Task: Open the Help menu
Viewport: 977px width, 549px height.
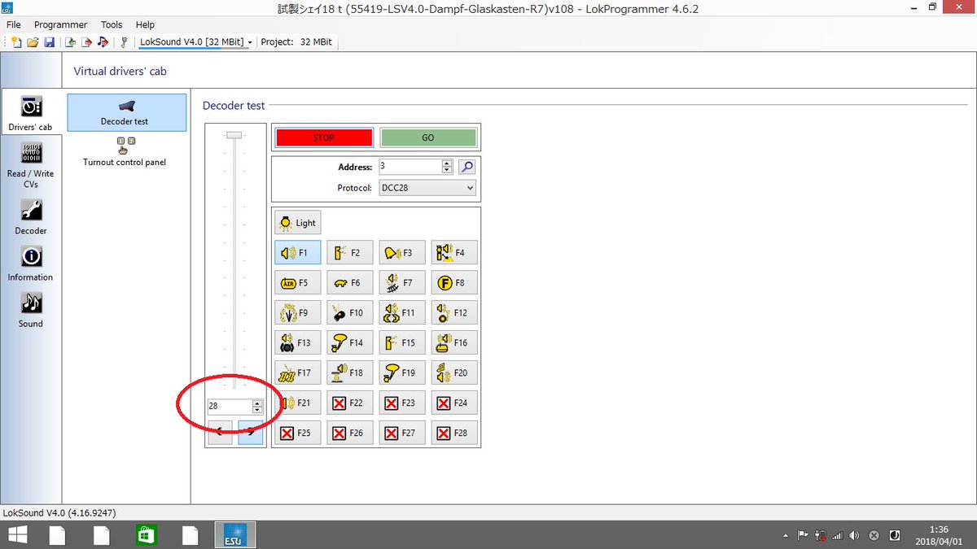Action: pos(145,25)
